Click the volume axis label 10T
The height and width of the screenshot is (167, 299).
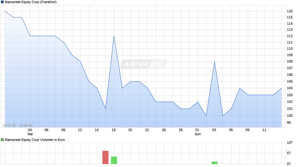[290, 143]
